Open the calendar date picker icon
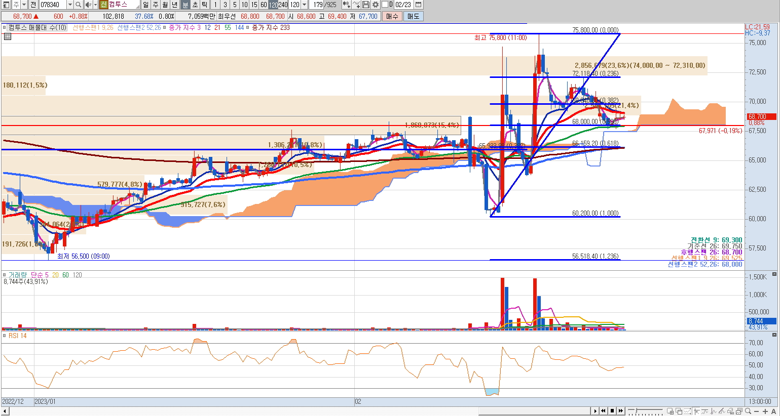This screenshot has width=780, height=416. (x=418, y=5)
